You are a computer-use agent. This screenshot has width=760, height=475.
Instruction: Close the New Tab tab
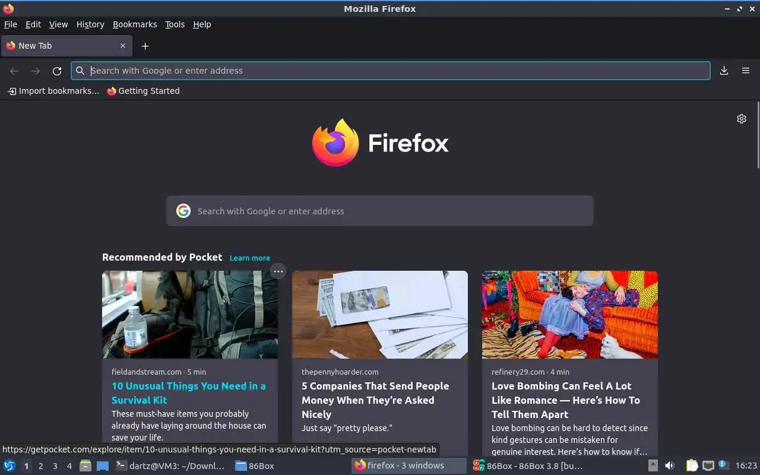coord(123,46)
